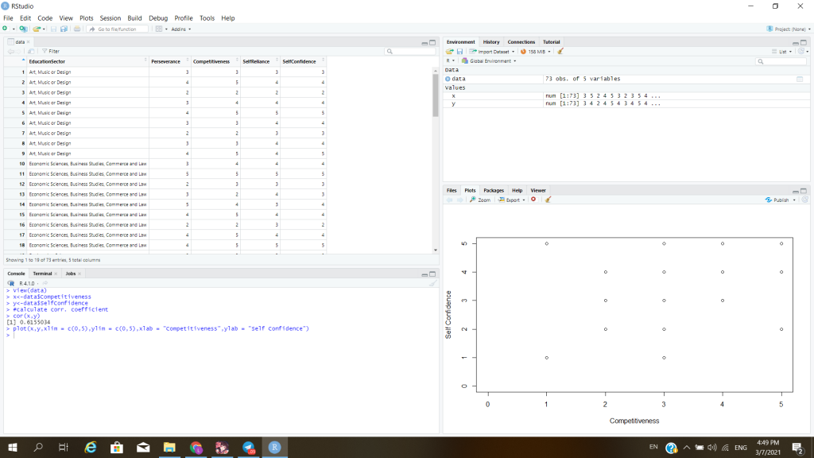Viewport: 814px width, 458px height.
Task: Click the New File icon in toolbar
Action: tap(5, 29)
